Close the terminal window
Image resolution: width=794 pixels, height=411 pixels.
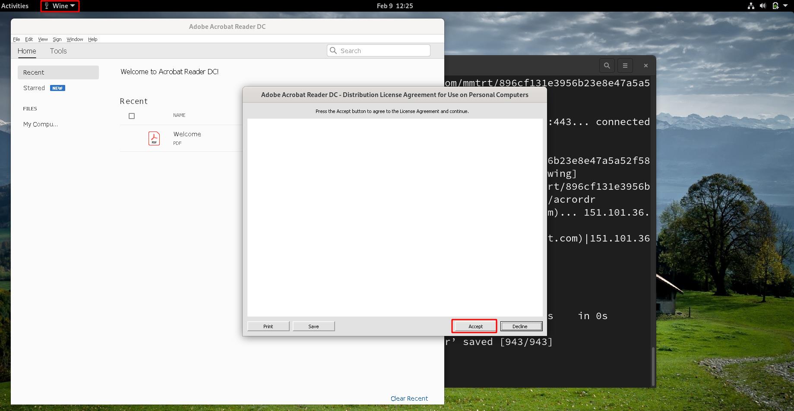pos(645,66)
